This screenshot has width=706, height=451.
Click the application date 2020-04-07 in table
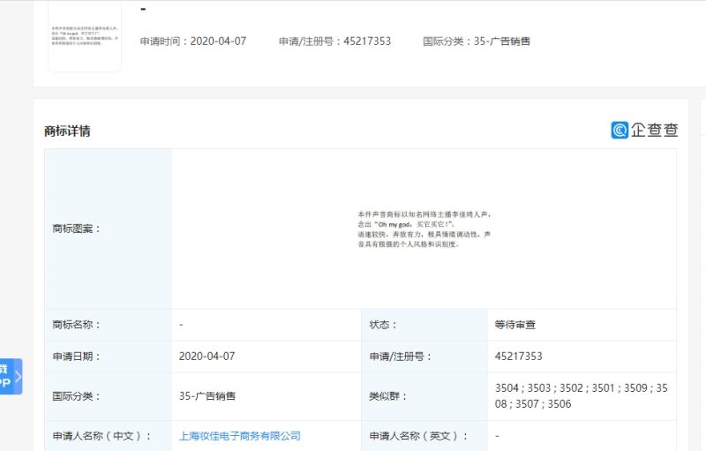207,357
